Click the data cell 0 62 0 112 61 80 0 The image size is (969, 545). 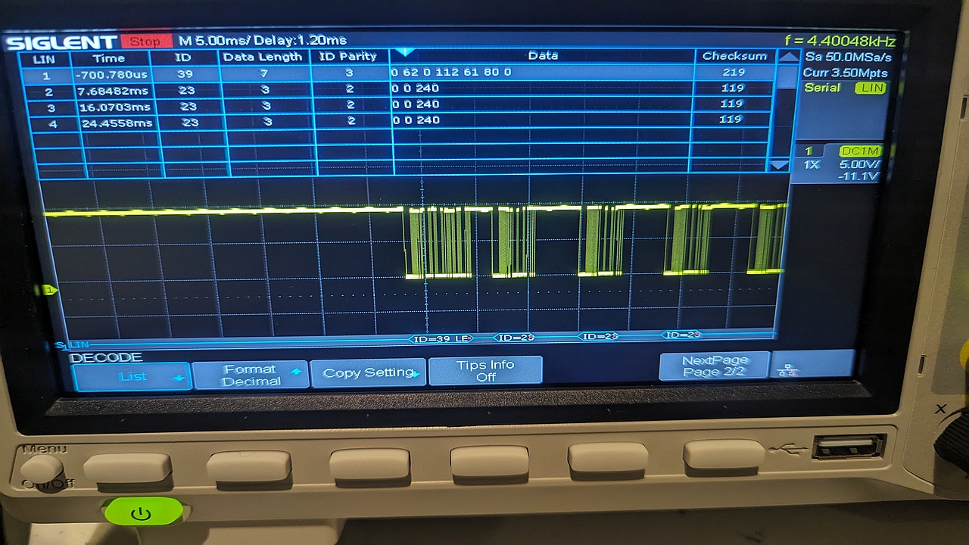[451, 72]
